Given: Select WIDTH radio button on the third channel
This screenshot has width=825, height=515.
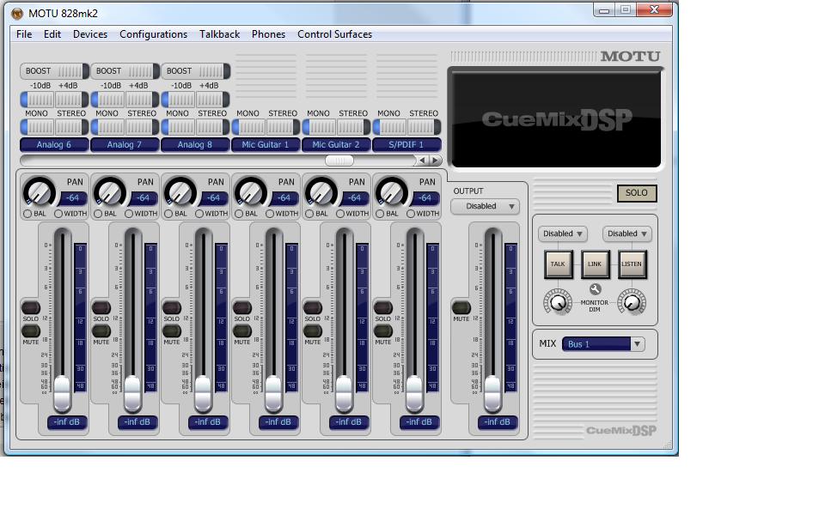Looking at the screenshot, I should (199, 214).
